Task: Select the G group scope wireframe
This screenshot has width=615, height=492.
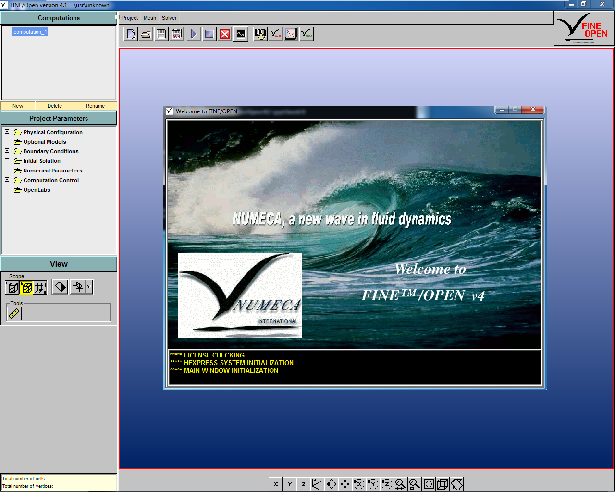Action: [40, 287]
